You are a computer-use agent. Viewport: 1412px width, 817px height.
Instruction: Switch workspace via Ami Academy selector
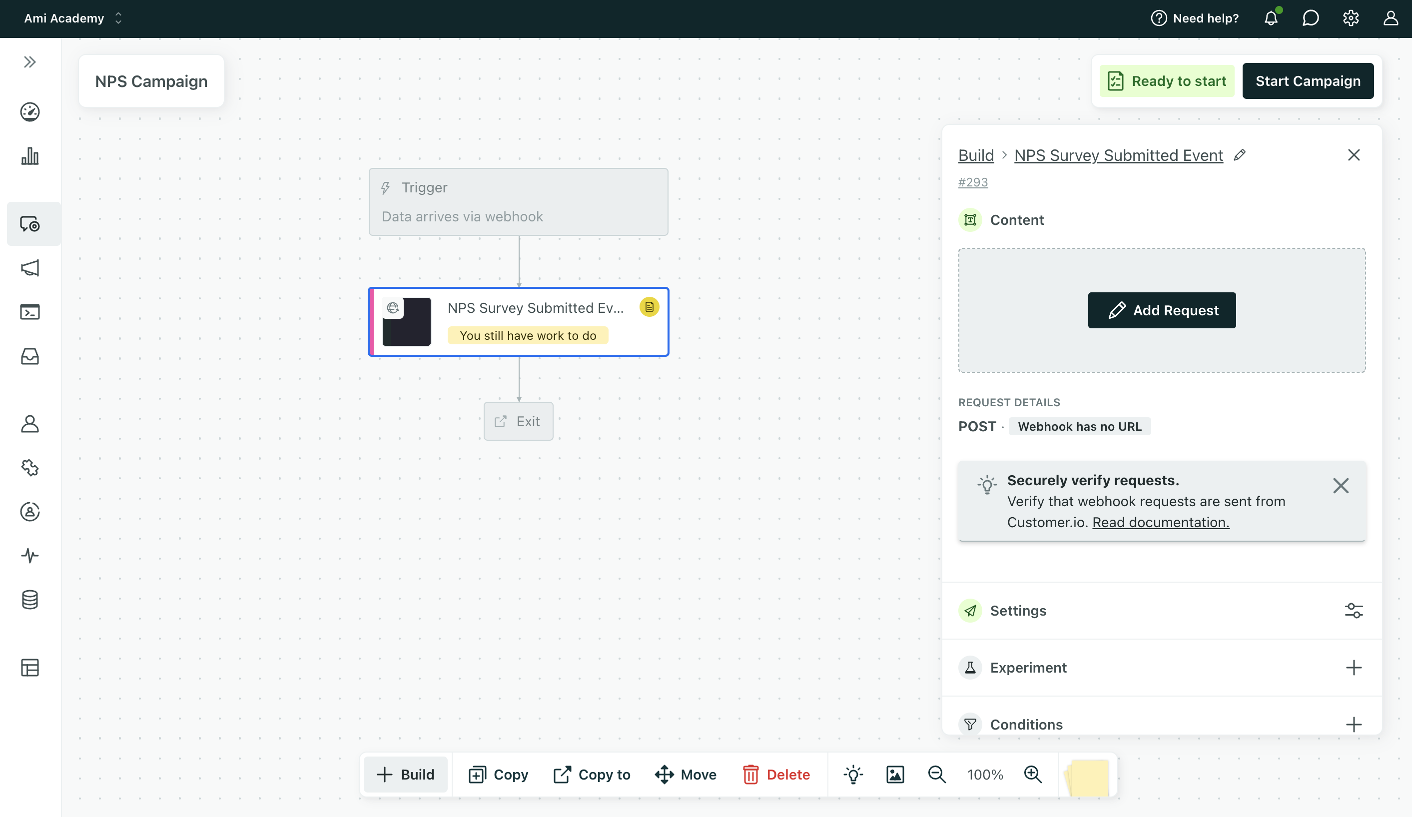[73, 18]
